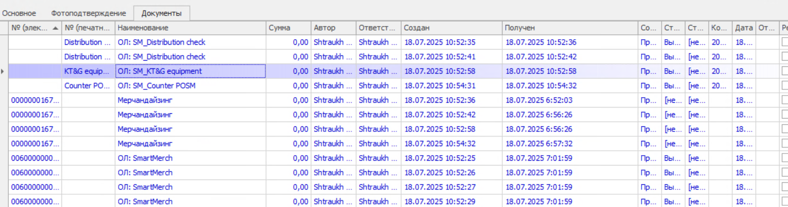Open the Фотоподтверждение tab

(x=89, y=13)
